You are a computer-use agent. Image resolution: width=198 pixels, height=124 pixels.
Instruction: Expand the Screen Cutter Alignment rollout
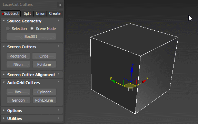[4, 74]
